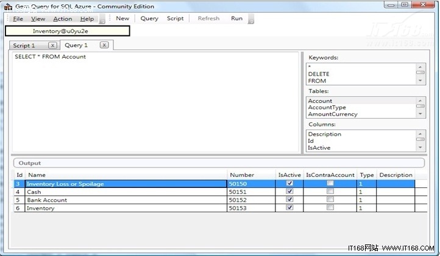Click the New toolbar button
The width and height of the screenshot is (440, 256).
click(x=122, y=18)
